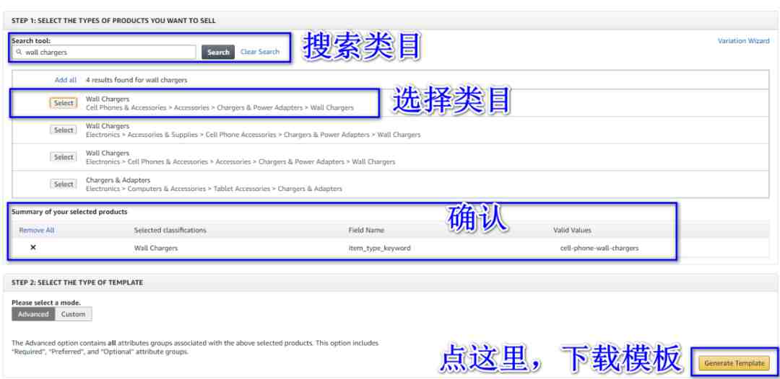Click the 'item_type_keyword' field name cell
Viewport: 780px width, 379px height.
click(x=380, y=248)
